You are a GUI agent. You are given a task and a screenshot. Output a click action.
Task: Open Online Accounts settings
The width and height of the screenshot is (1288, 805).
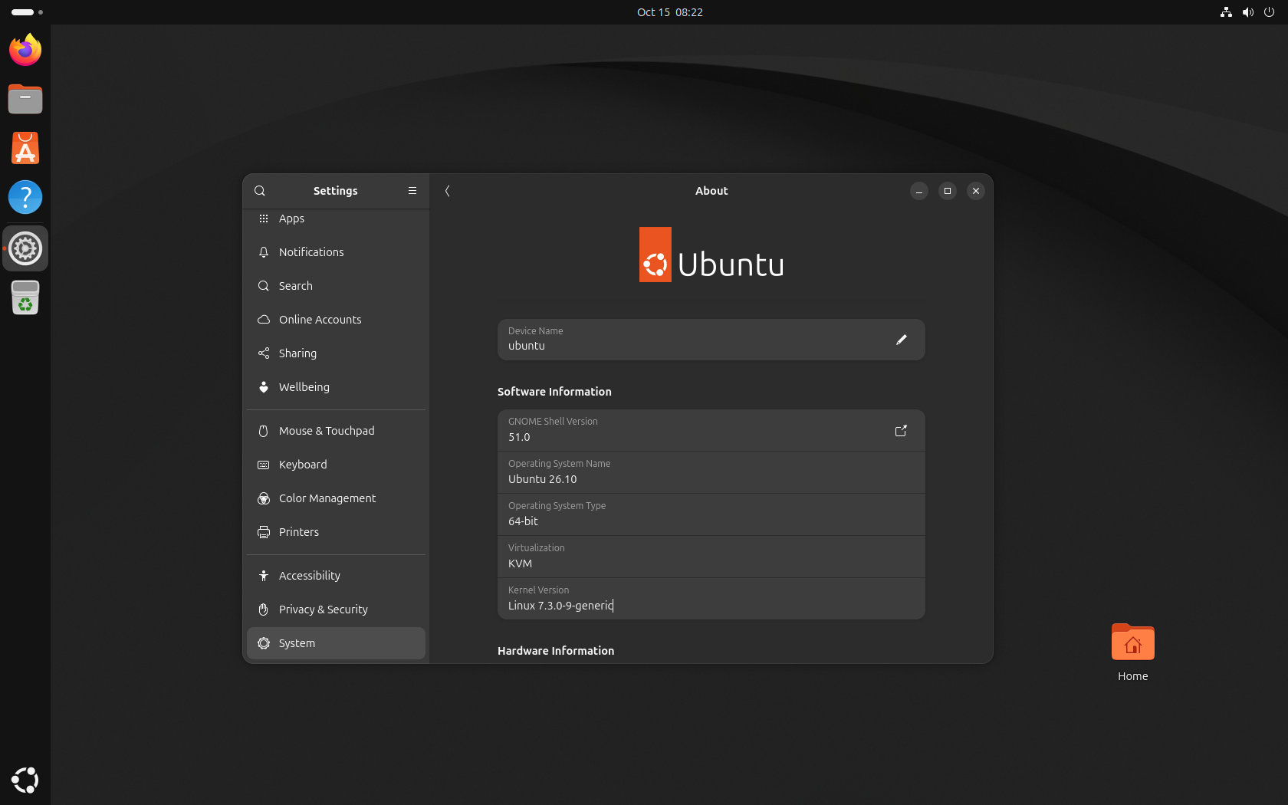[336, 320]
